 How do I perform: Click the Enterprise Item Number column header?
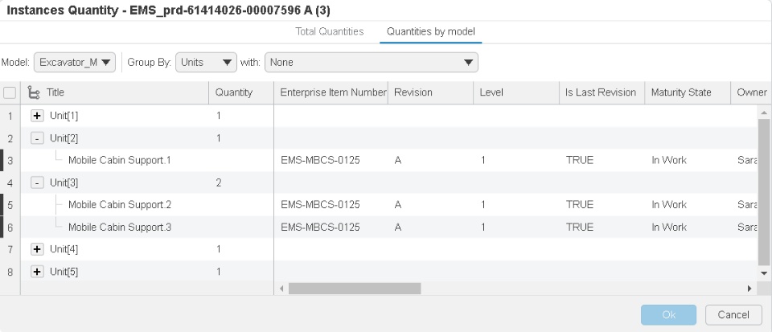(x=333, y=92)
